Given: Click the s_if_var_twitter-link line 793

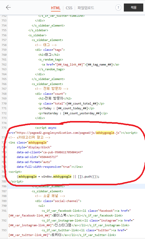Looking at the screenshot, I should 85,230.
